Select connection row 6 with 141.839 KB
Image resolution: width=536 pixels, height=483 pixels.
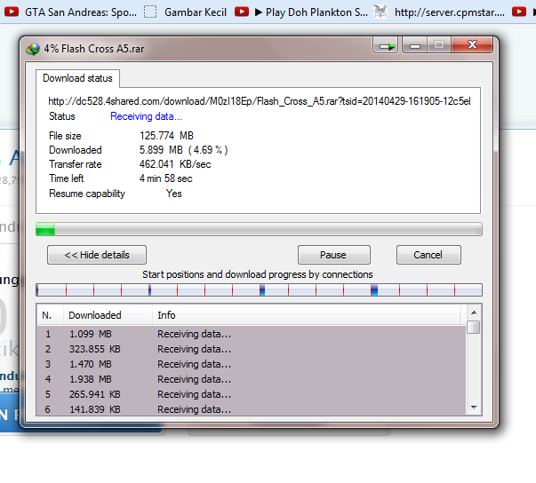coord(252,408)
